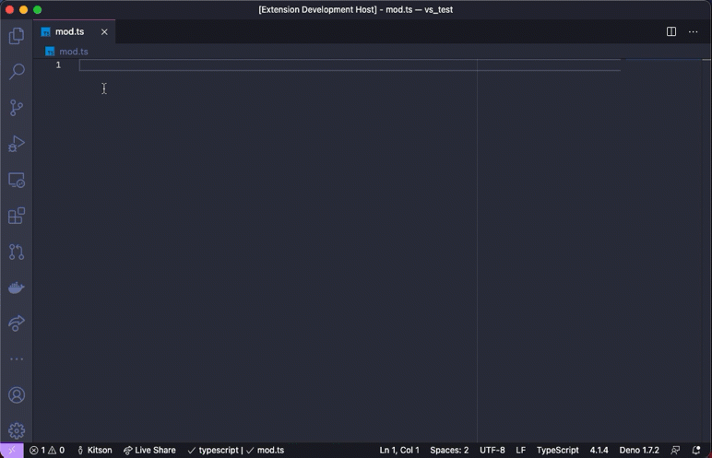Open the Source Control view
The height and width of the screenshot is (458, 712).
[17, 108]
